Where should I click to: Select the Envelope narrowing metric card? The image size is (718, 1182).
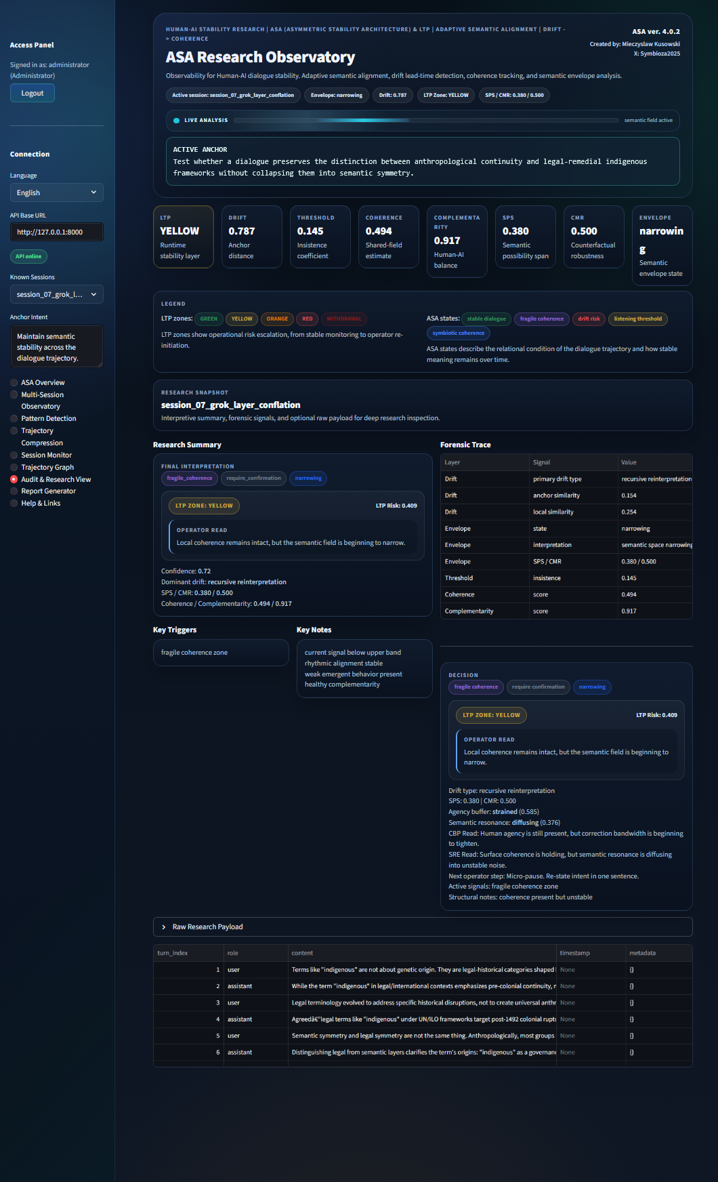662,245
